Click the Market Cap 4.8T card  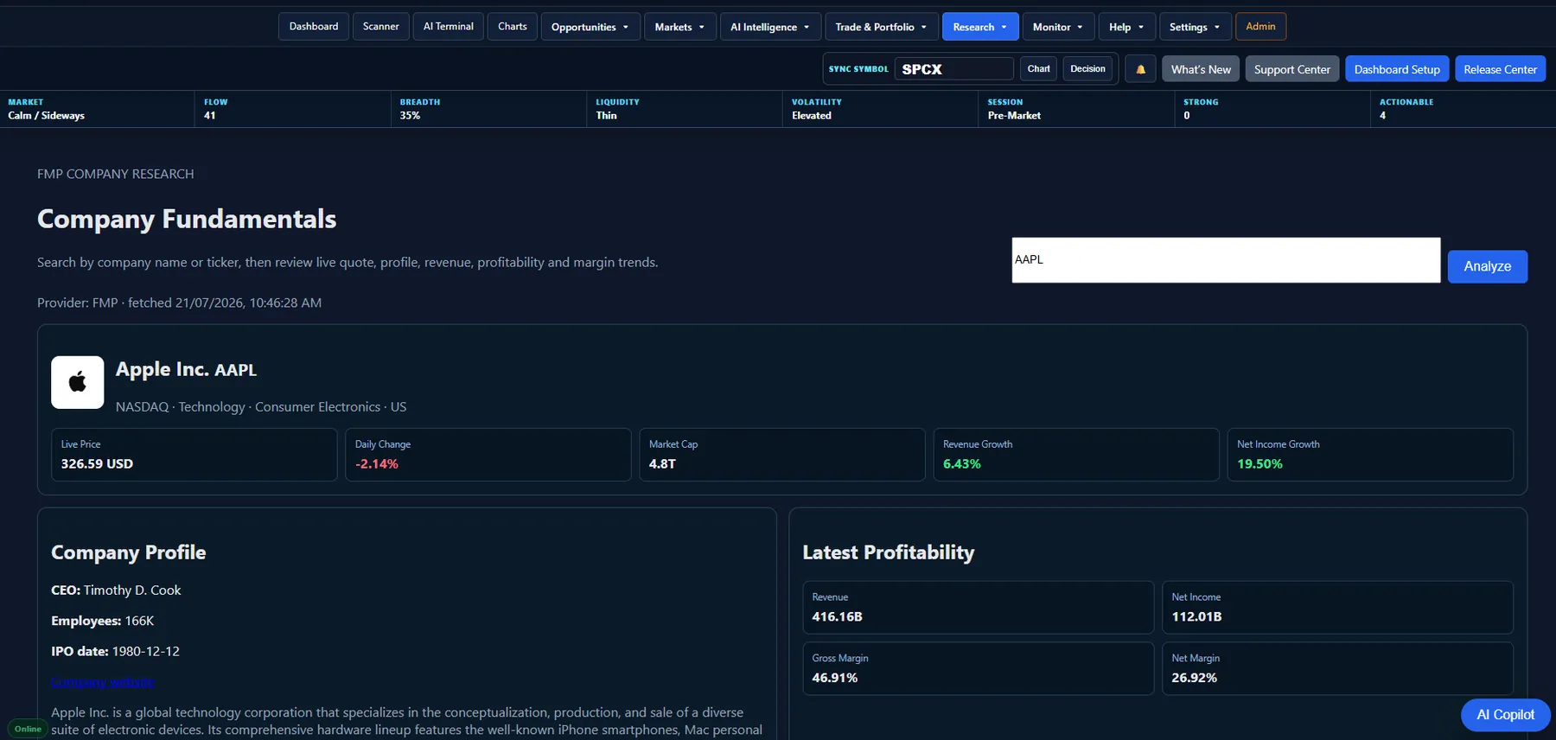pyautogui.click(x=782, y=455)
